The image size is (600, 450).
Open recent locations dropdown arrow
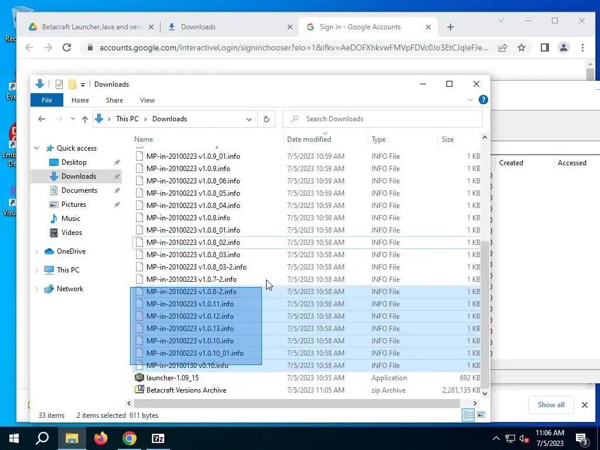73,119
